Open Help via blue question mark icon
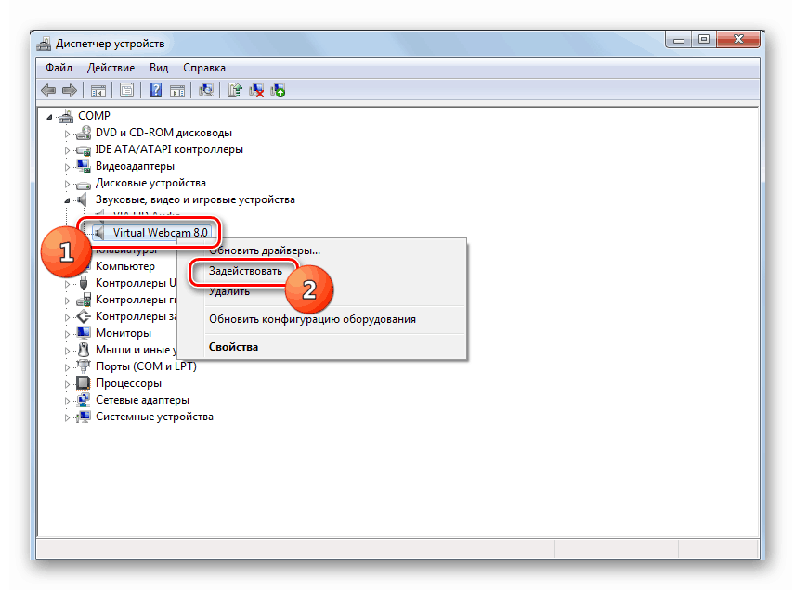This screenshot has width=795, height=590. 155,90
